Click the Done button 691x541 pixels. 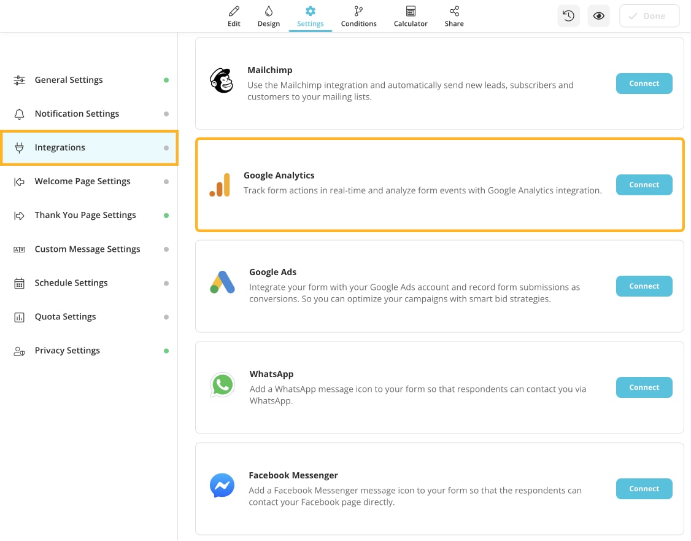pyautogui.click(x=649, y=16)
